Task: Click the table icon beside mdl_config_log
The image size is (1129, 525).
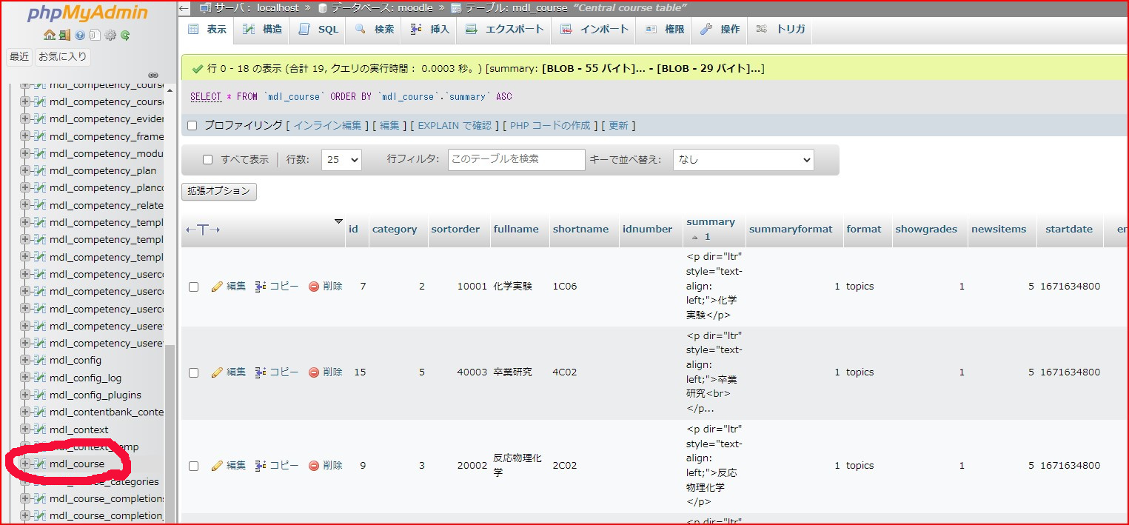Action: point(40,378)
